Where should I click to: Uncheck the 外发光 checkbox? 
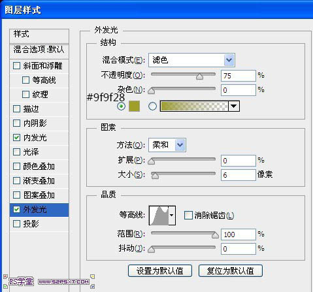pyautogui.click(x=17, y=210)
